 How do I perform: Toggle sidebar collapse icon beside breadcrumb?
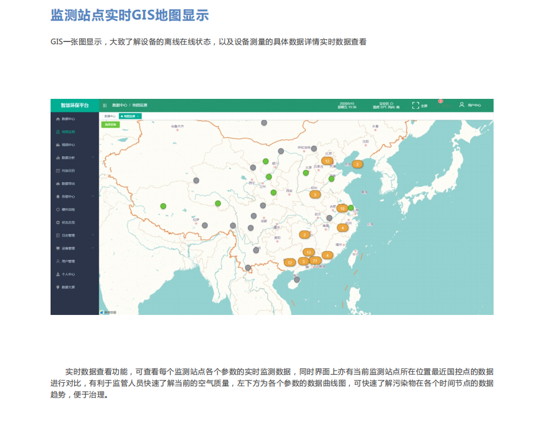click(105, 105)
